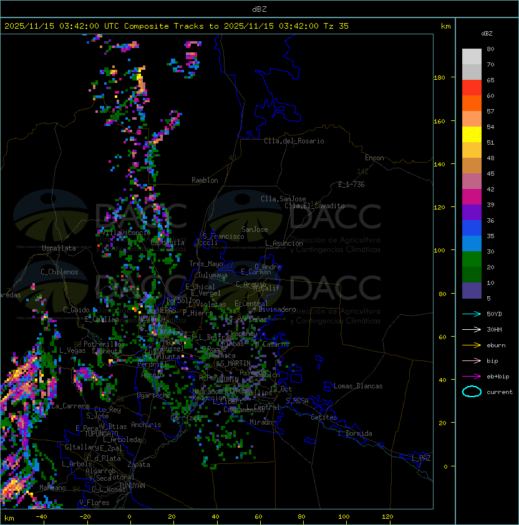Click the 'Carrizal' map label

pyautogui.click(x=185, y=418)
